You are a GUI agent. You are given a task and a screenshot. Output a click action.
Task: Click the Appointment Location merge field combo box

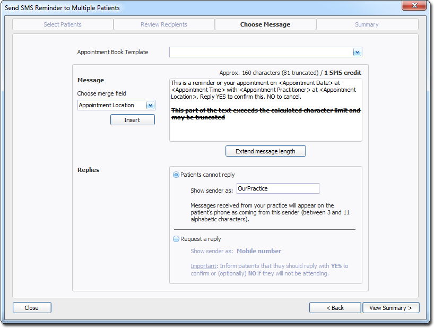111,105
